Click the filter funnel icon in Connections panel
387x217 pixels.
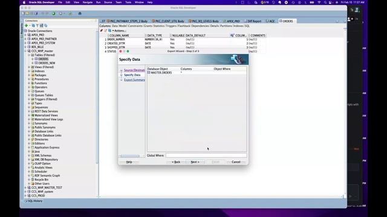(x=37, y=25)
